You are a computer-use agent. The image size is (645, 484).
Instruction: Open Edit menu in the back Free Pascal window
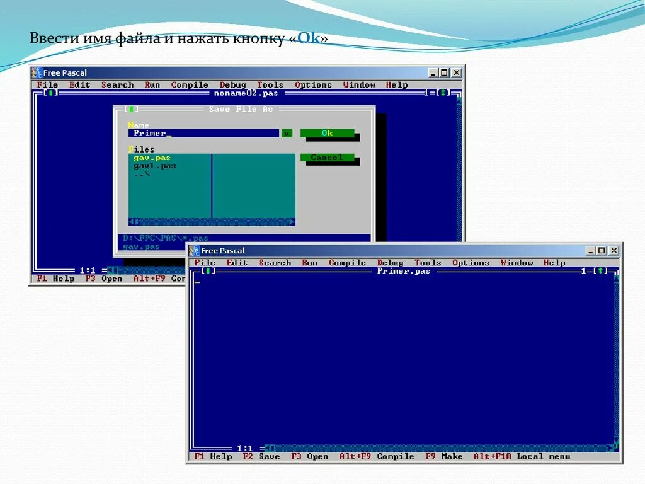[x=79, y=85]
